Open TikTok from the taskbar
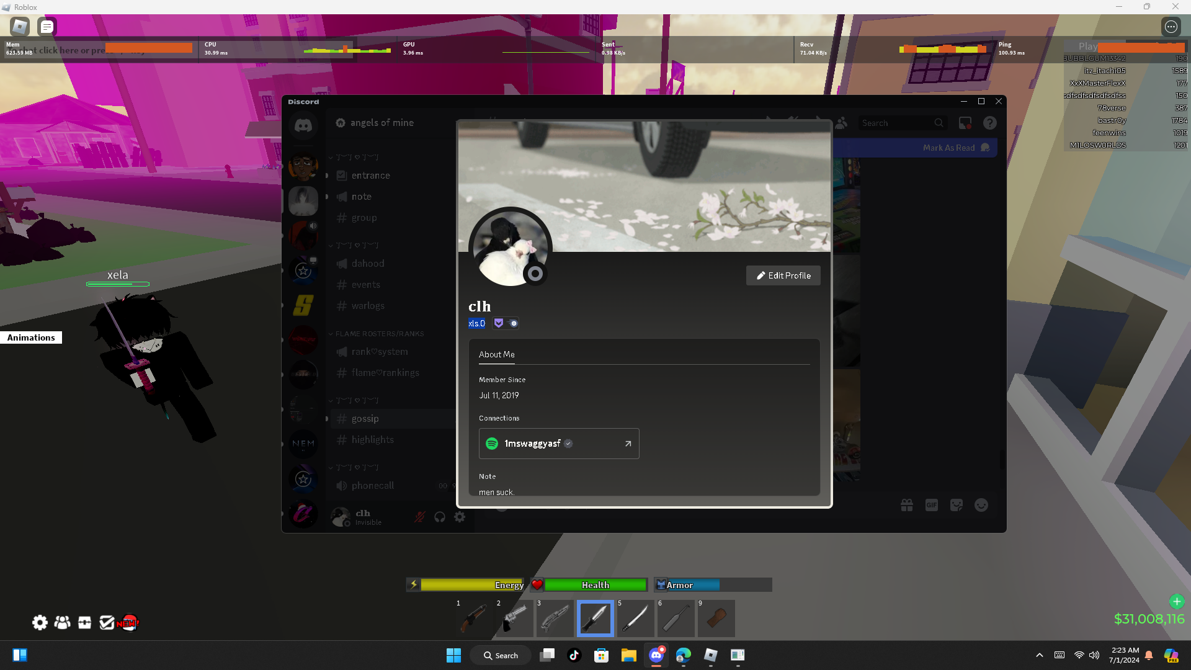Image resolution: width=1191 pixels, height=670 pixels. click(574, 655)
